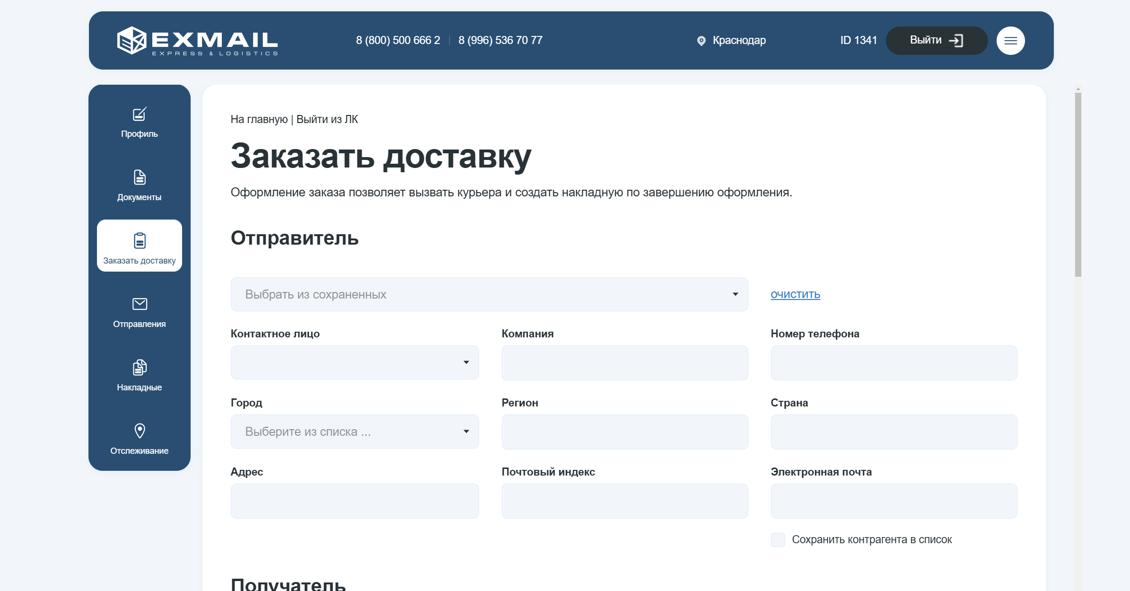The width and height of the screenshot is (1130, 591).
Task: Click the Краснодар location pin icon
Action: coord(701,41)
